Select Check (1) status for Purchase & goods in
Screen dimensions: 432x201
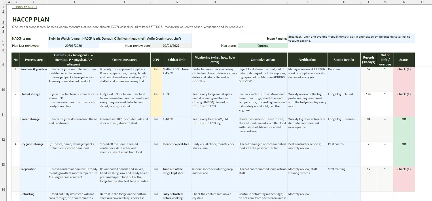click(x=404, y=79)
